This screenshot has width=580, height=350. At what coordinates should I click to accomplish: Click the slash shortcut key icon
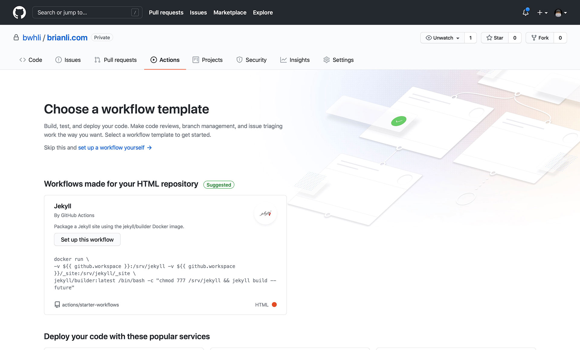tap(135, 12)
